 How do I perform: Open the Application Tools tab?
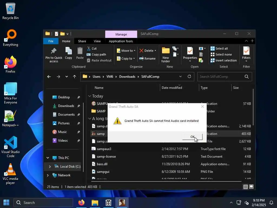(x=121, y=41)
